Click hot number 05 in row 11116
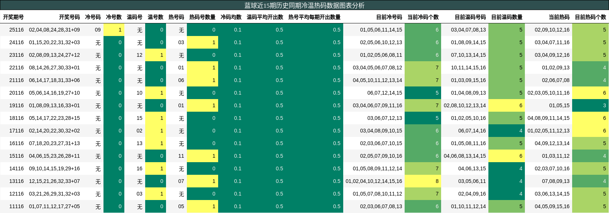This screenshot has height=213, width=609. click(x=181, y=206)
